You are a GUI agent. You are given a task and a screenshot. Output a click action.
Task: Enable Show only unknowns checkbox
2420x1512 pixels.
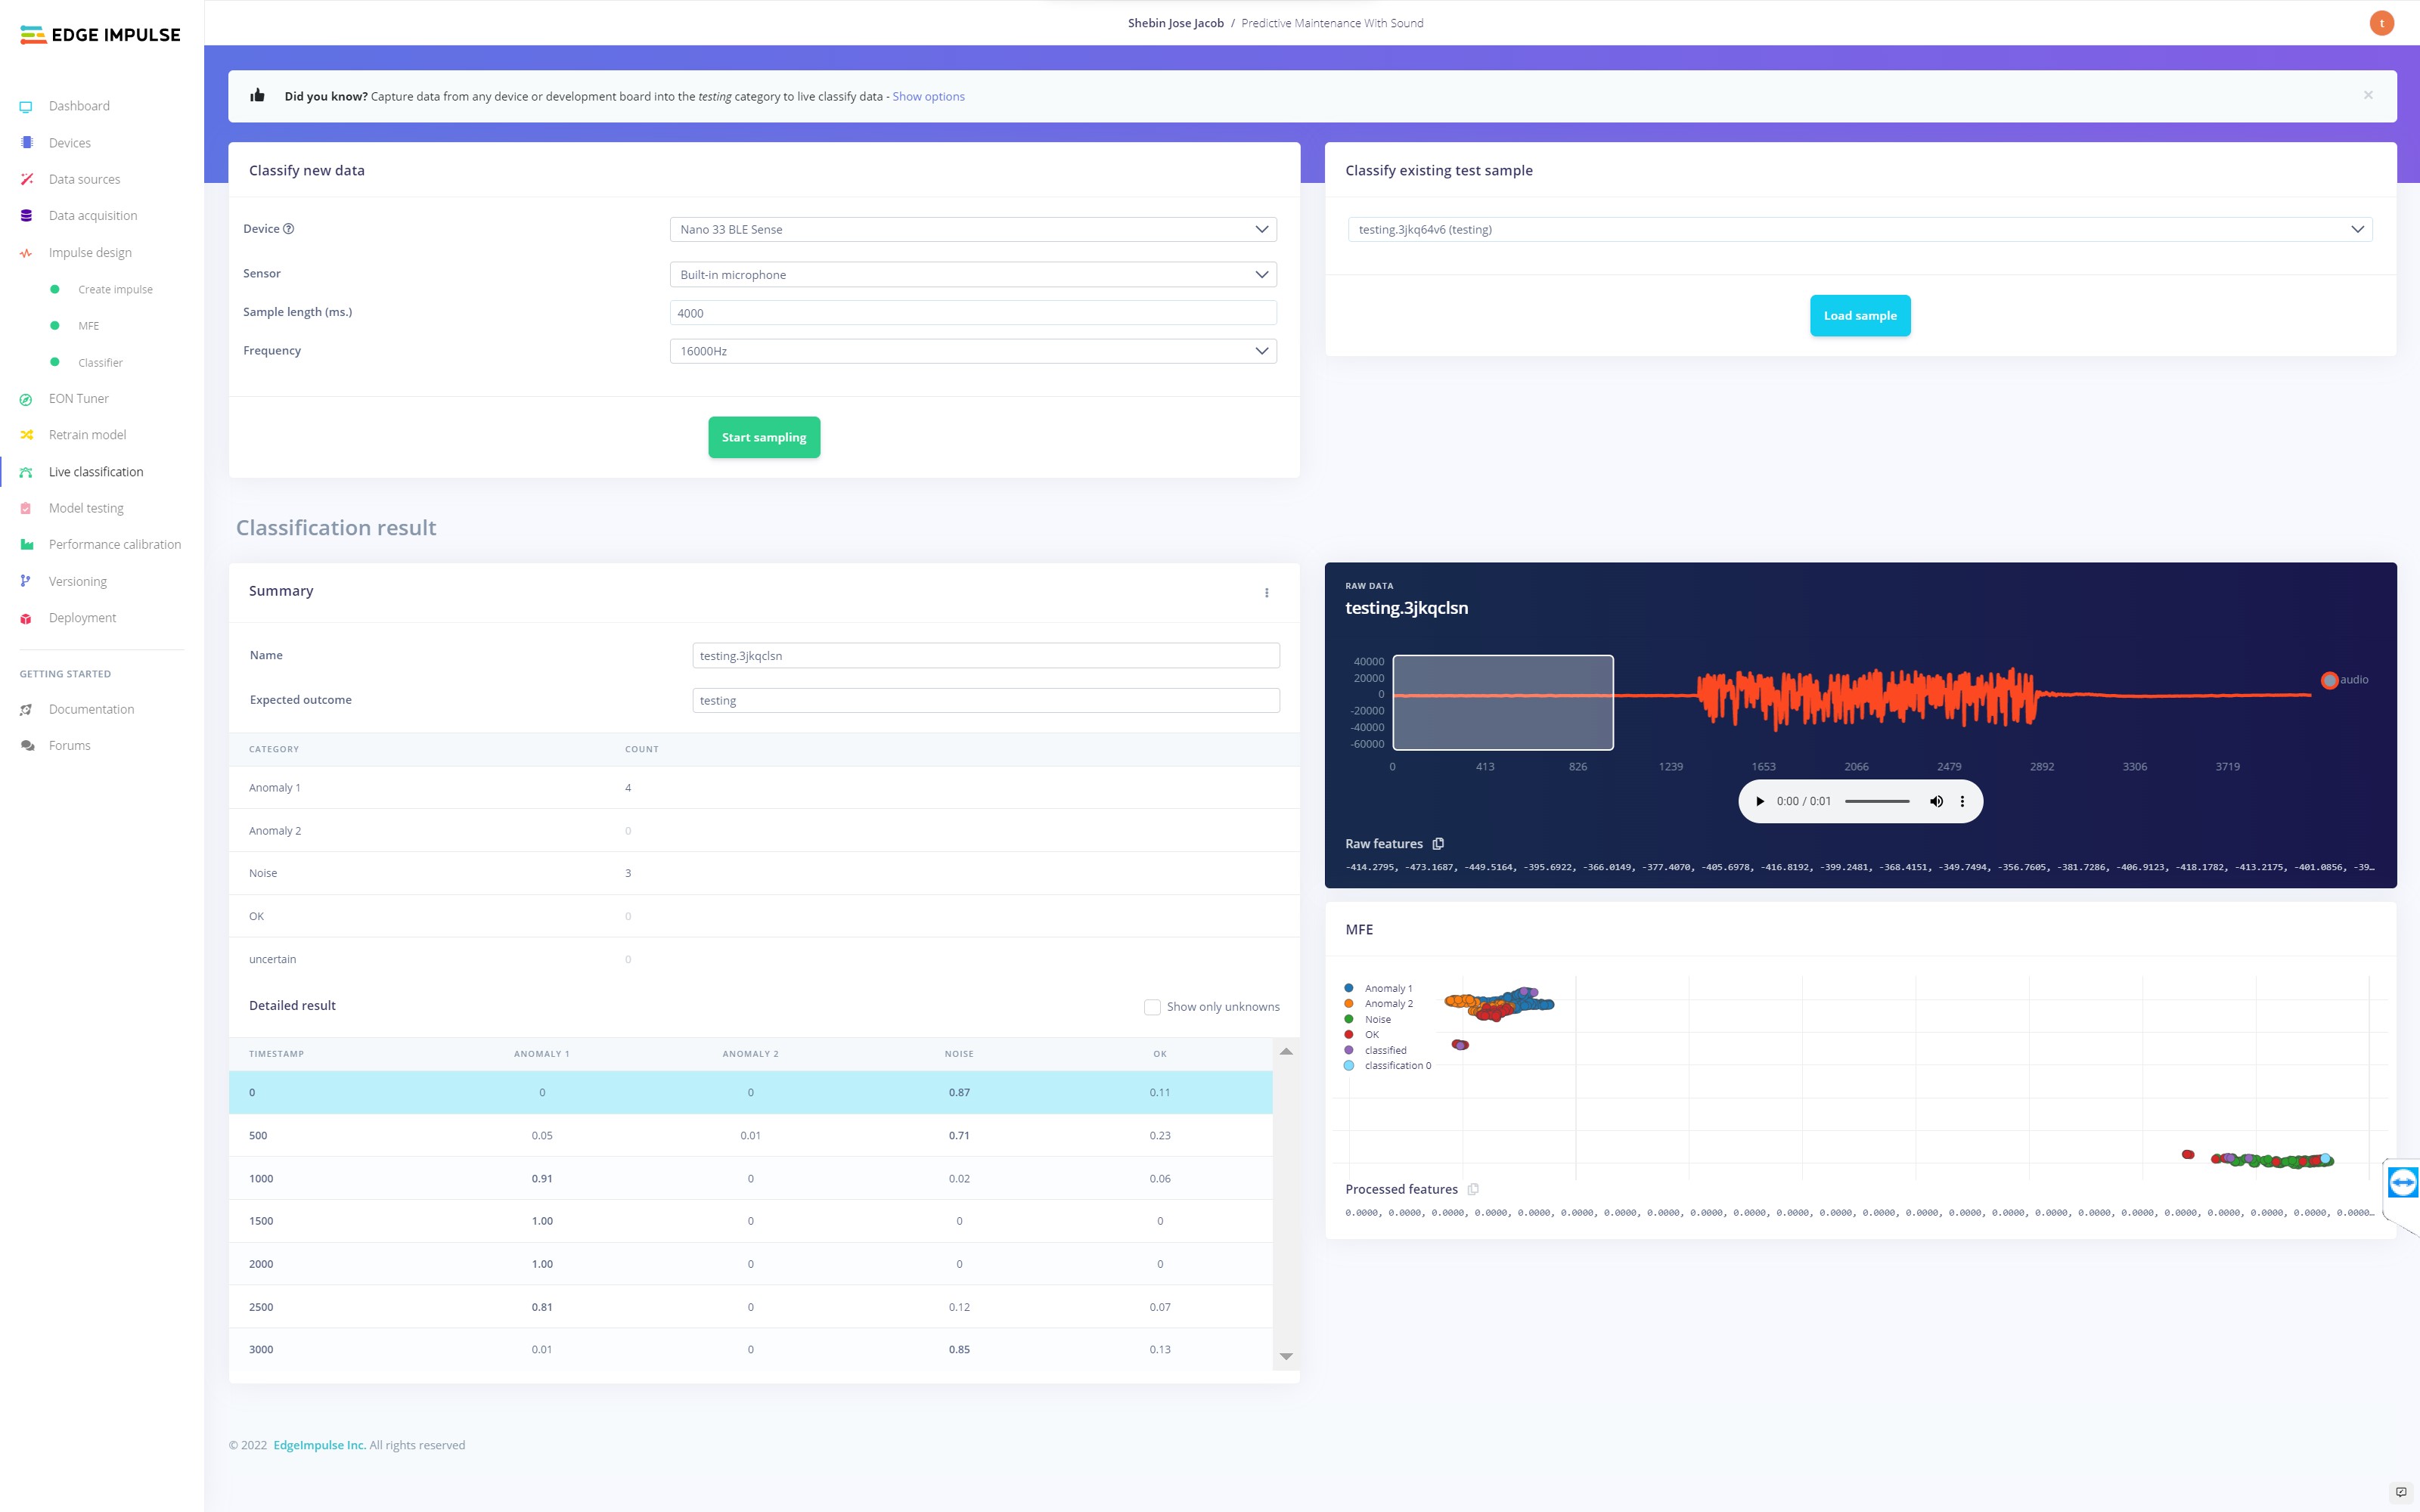click(1152, 1007)
